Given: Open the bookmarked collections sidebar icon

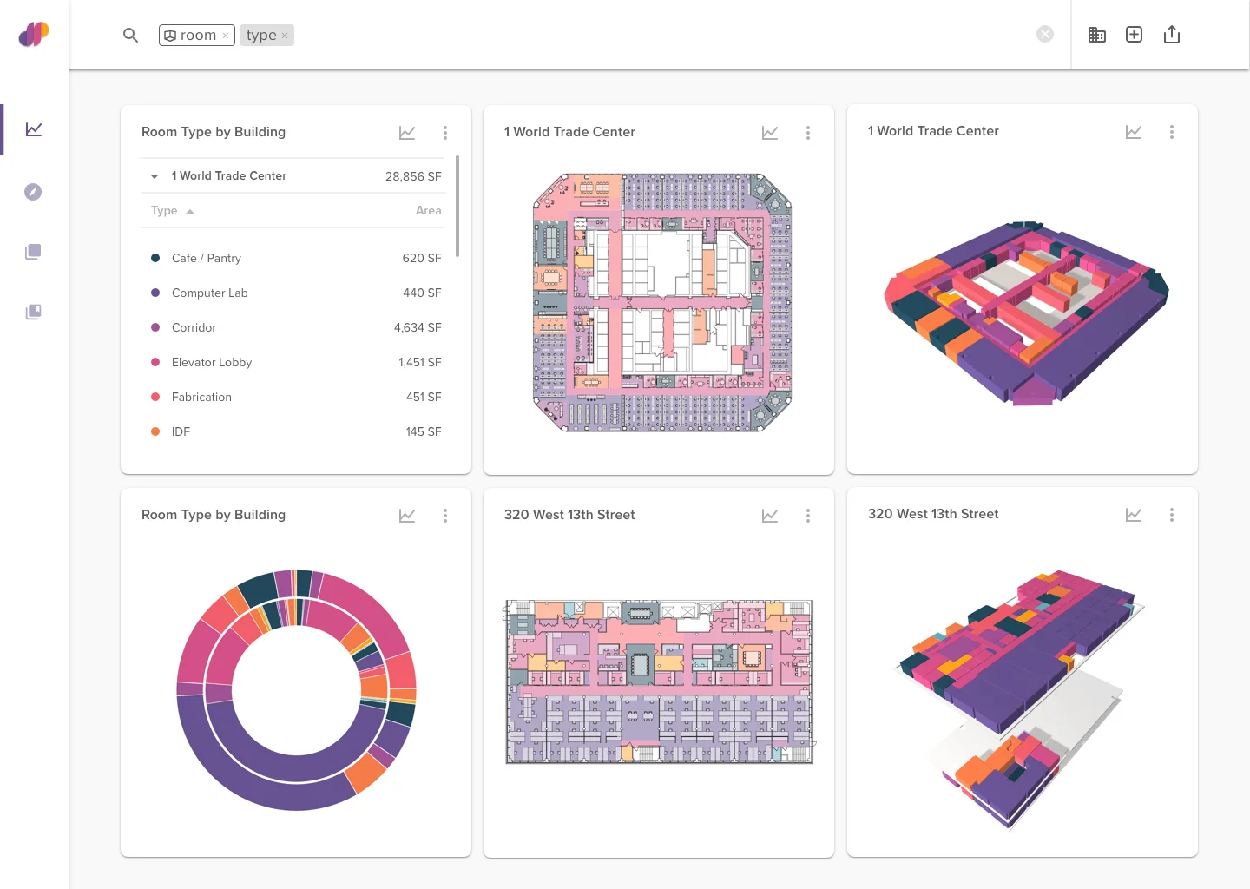Looking at the screenshot, I should [33, 312].
